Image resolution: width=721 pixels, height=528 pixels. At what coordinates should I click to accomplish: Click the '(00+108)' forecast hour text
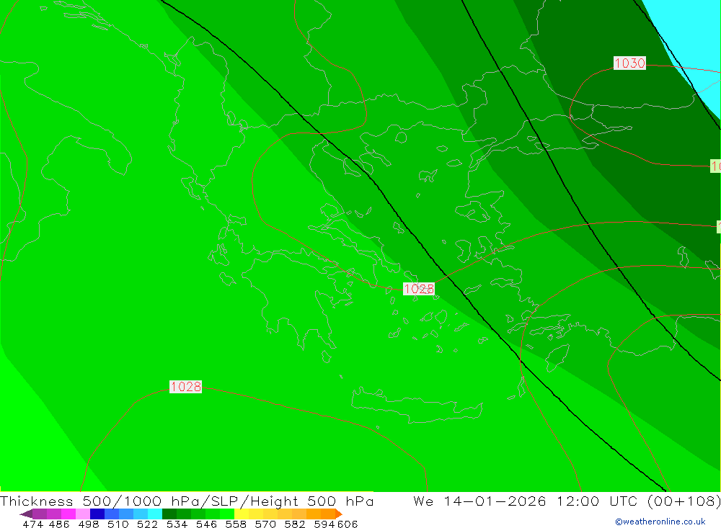(x=684, y=501)
